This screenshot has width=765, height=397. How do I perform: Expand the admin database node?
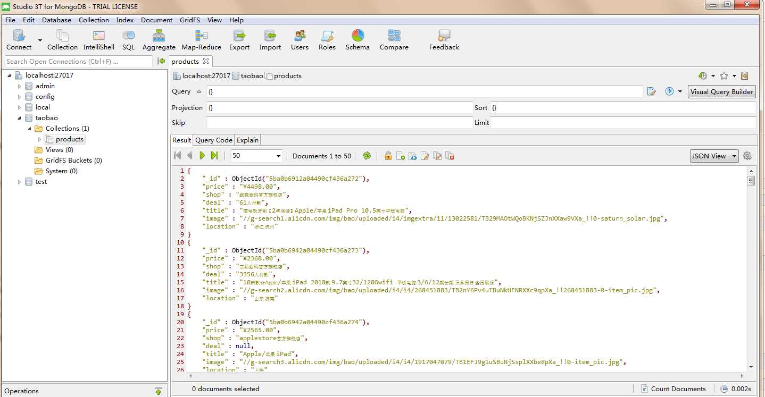point(20,86)
